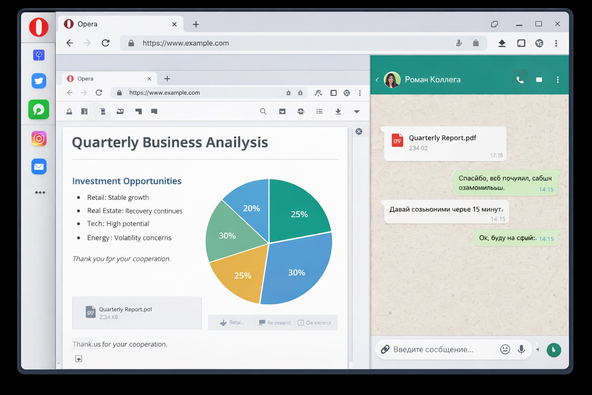This screenshot has width=592, height=395.
Task: Download the document using toolbar download icon
Action: (x=338, y=111)
